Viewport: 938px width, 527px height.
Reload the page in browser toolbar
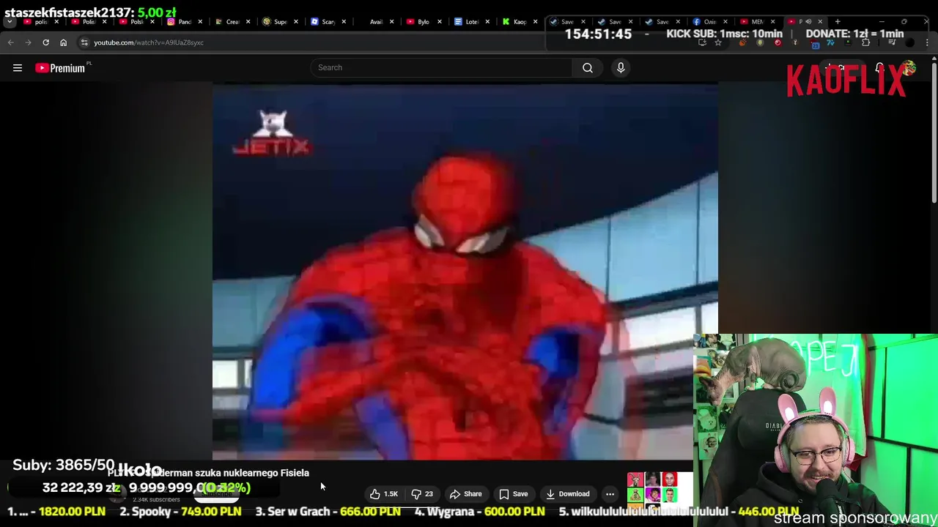45,42
